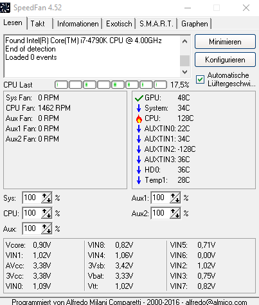Click the blue down arrow beside System temperature
Image resolution: width=259 pixels, height=305 pixels.
tap(139, 108)
